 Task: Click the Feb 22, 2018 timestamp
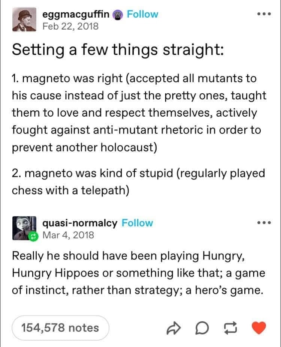70,26
